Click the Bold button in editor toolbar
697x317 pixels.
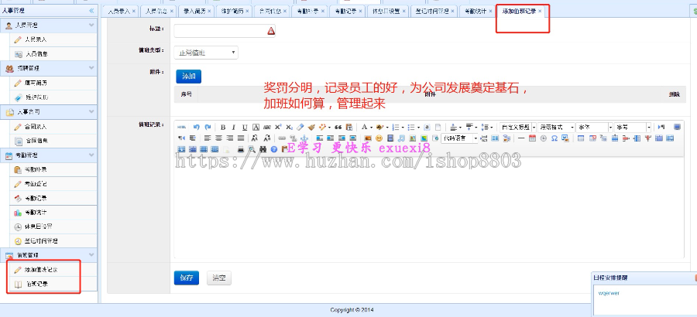pos(223,127)
